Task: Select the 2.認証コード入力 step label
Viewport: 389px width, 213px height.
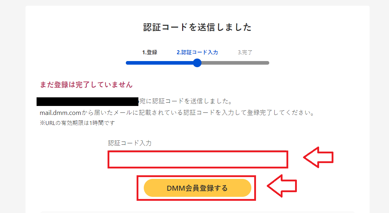Action: (197, 52)
